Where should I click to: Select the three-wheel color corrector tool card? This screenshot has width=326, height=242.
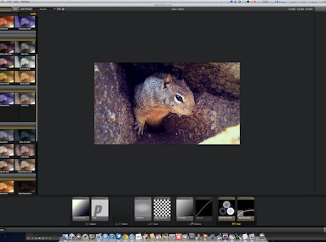coord(226,209)
